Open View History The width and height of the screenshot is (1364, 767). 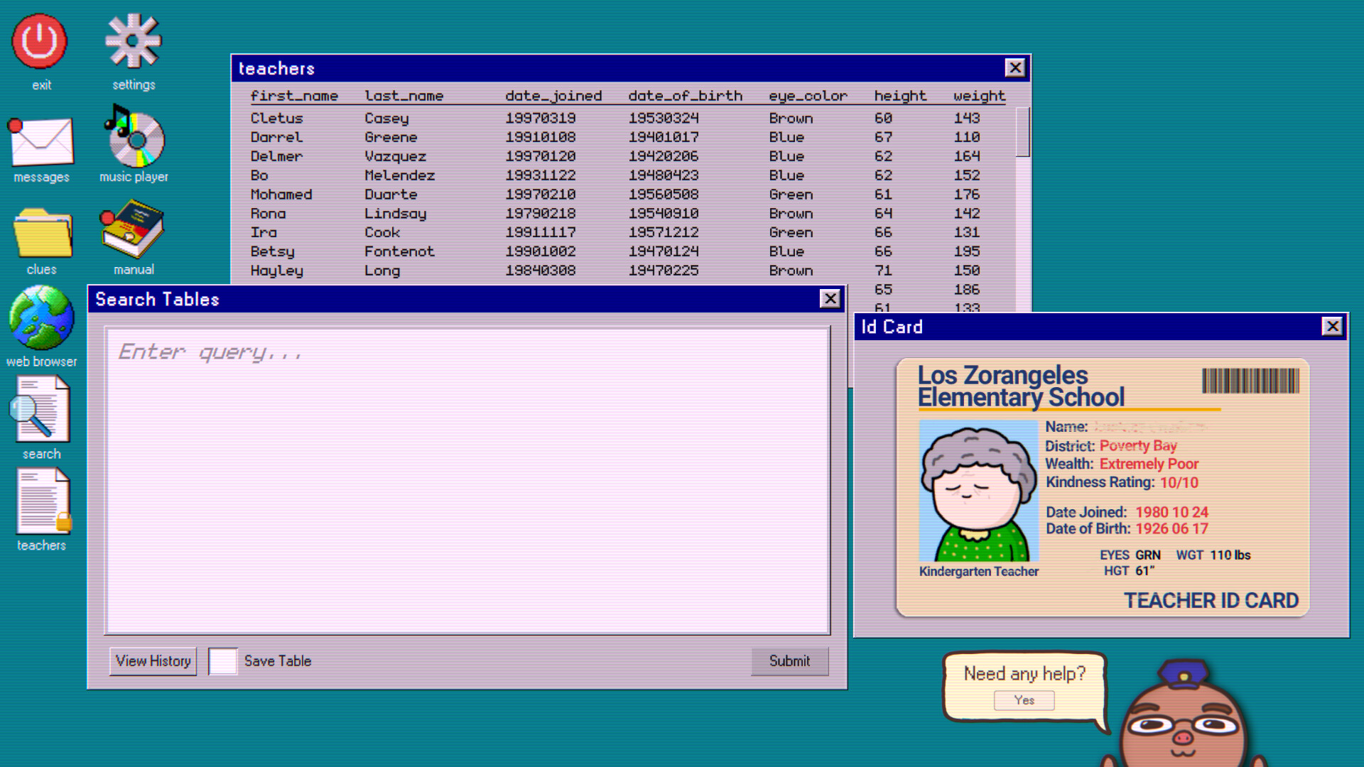(x=152, y=660)
